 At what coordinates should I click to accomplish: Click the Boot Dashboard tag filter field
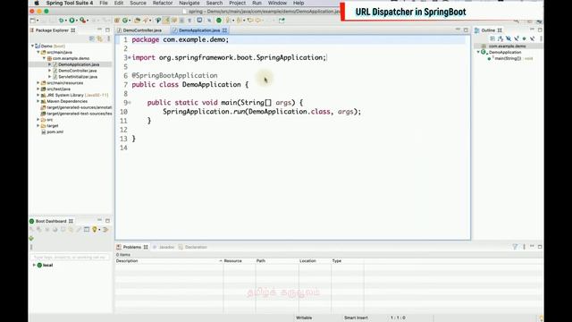click(70, 258)
